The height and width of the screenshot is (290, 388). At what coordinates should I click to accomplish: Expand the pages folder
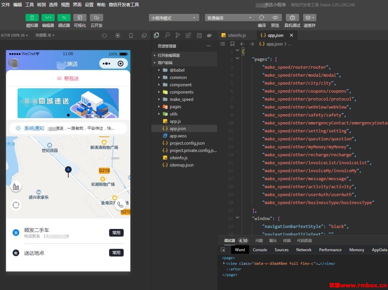pos(185,107)
